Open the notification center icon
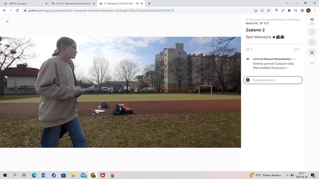The height and width of the screenshot is (179, 319). point(313,175)
